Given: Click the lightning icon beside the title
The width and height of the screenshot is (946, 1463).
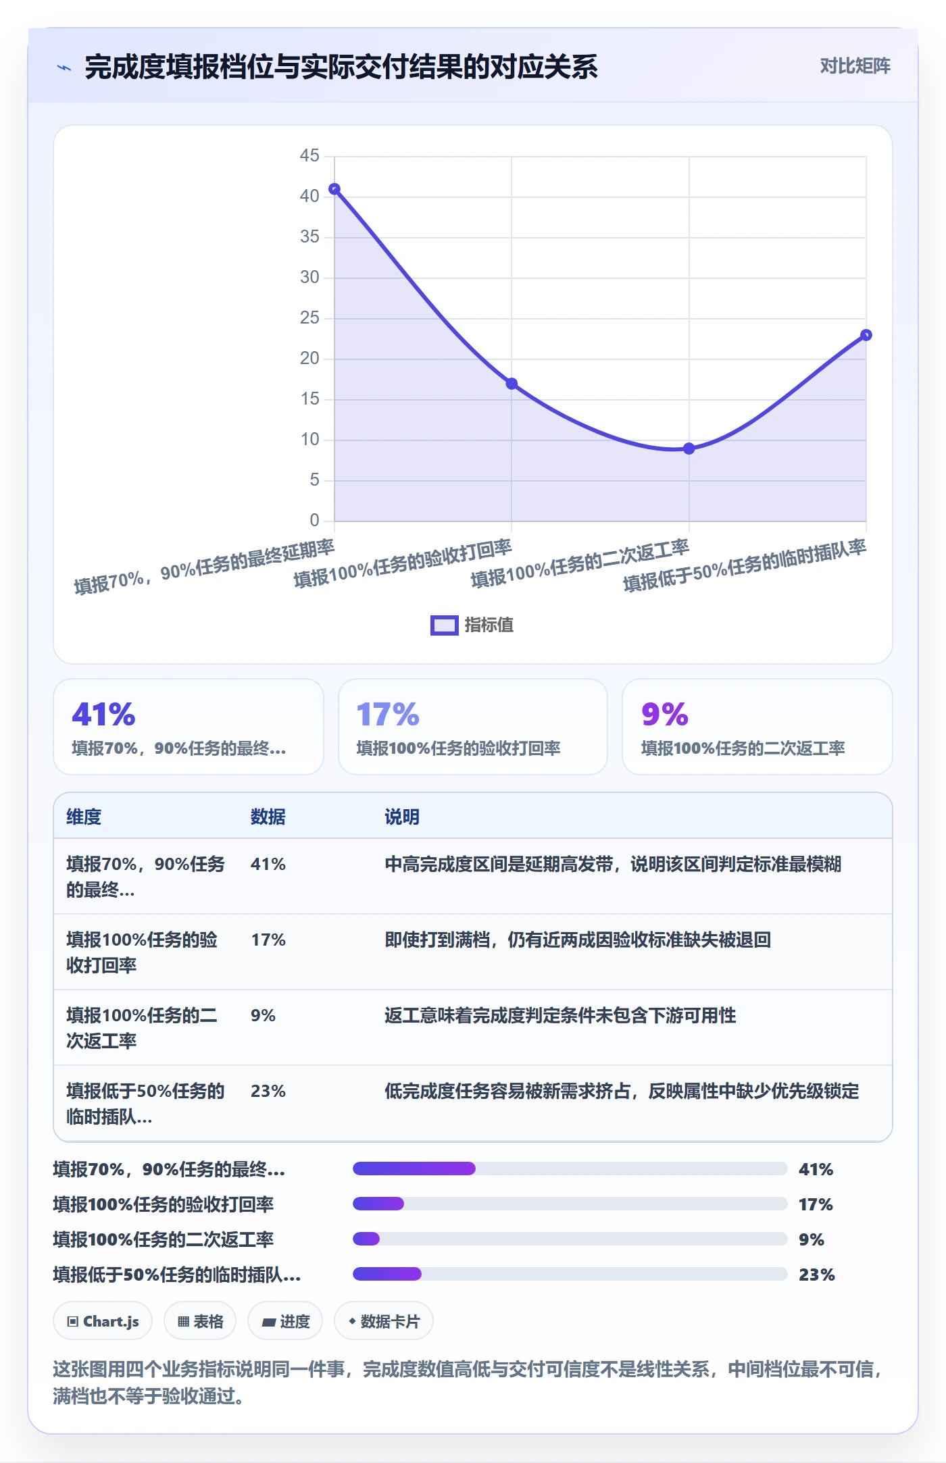Looking at the screenshot, I should (64, 68).
